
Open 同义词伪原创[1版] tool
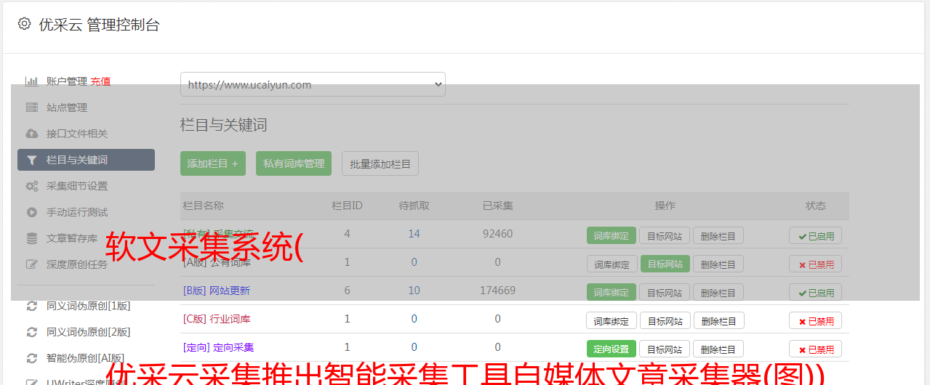click(x=89, y=306)
